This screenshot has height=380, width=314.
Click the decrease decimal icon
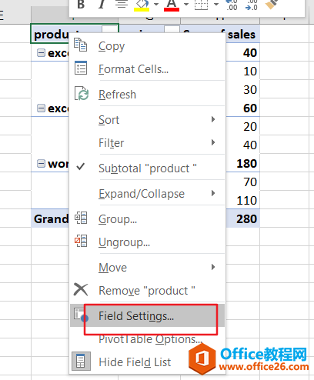click(251, 5)
